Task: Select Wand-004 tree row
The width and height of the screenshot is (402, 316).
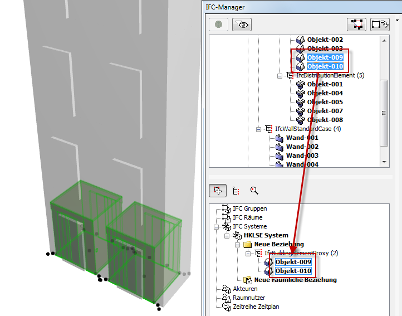Action: pos(302,164)
